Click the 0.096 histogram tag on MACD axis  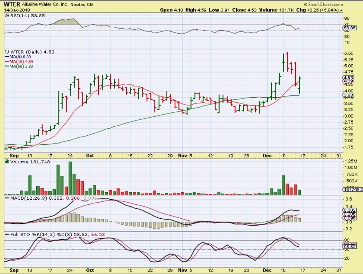(x=348, y=218)
